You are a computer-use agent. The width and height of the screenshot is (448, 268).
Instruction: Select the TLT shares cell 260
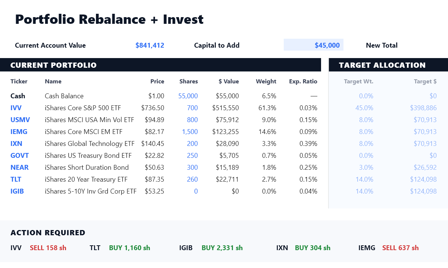point(193,179)
